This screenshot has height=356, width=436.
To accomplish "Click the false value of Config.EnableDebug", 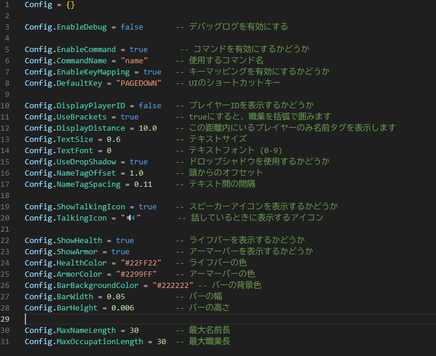I will (x=131, y=27).
